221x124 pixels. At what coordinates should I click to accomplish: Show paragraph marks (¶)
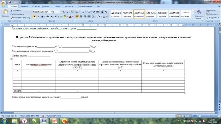(106, 12)
